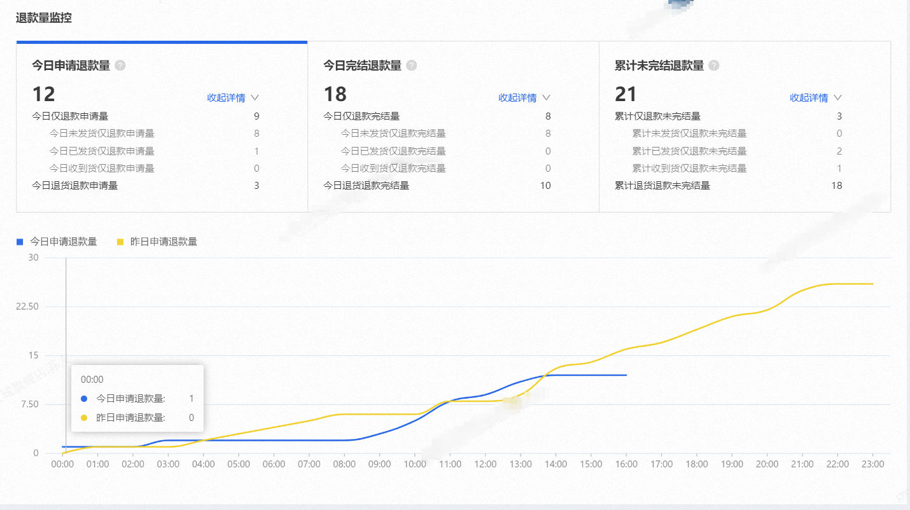910x510 pixels.
Task: Click 00:00 tick on chart x-axis
Action: click(62, 464)
